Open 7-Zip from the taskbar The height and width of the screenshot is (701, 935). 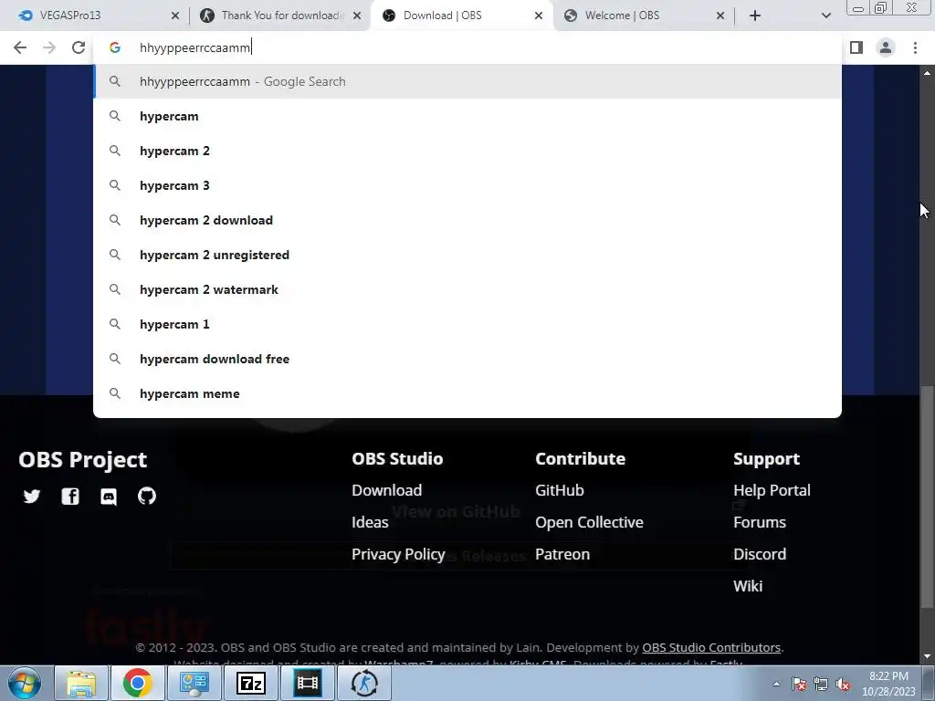250,683
